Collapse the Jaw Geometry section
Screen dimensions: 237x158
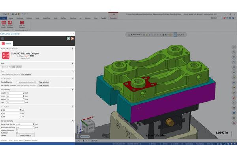pos(73,90)
